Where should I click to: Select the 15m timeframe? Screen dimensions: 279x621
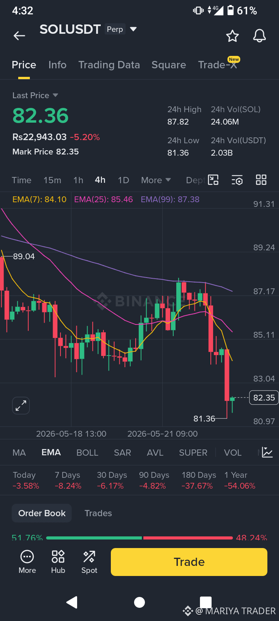tap(52, 180)
